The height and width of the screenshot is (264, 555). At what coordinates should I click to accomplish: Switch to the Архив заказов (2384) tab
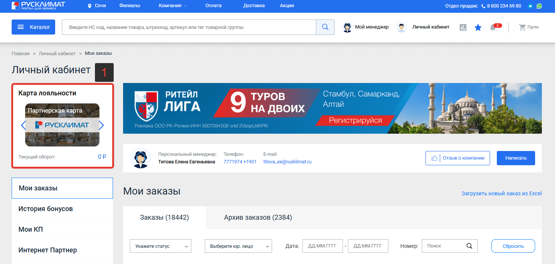(258, 217)
